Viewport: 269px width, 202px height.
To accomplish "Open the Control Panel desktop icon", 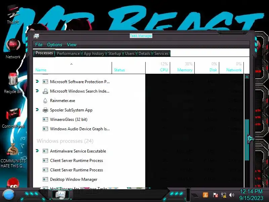I will point(13,118).
